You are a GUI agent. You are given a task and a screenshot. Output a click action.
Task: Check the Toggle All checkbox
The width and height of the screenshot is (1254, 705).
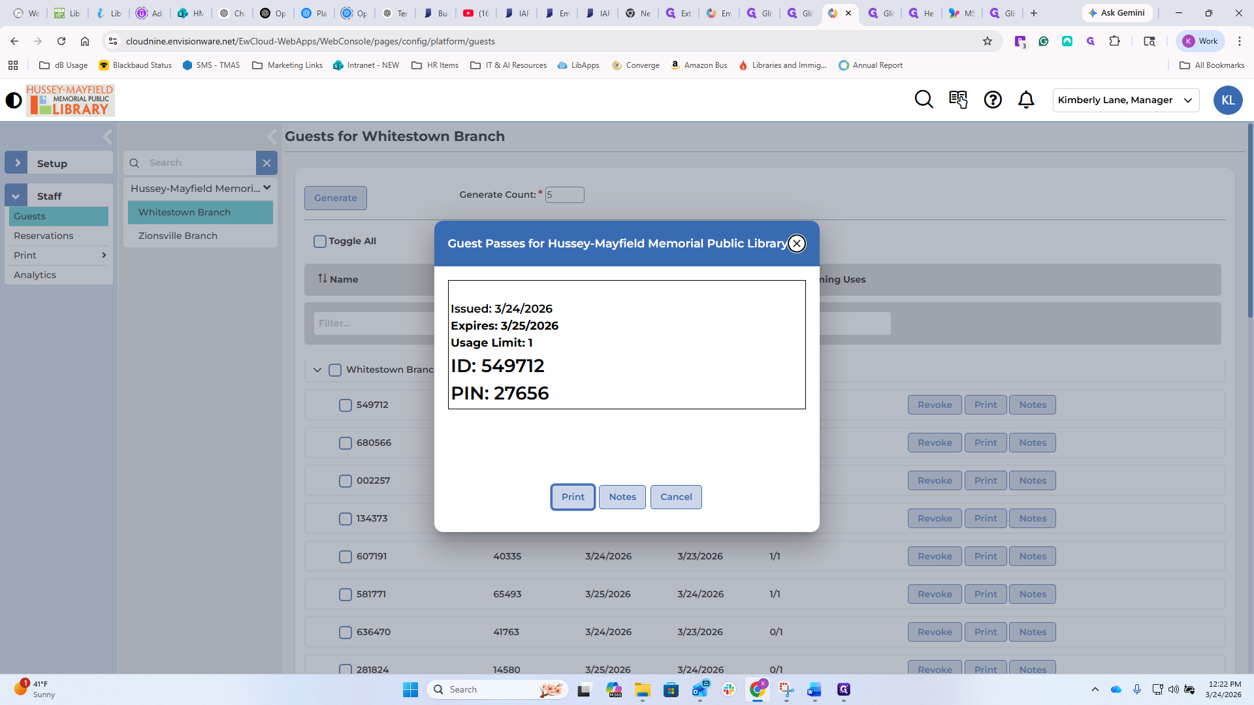pos(320,242)
